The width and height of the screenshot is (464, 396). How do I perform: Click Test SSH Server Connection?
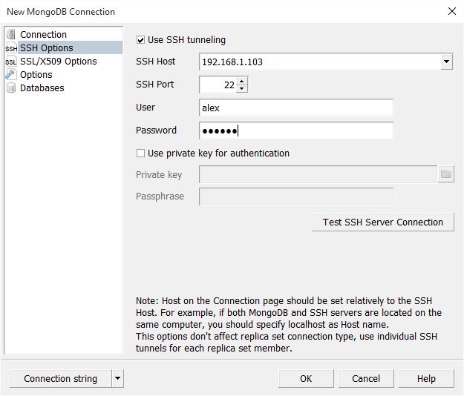click(383, 222)
